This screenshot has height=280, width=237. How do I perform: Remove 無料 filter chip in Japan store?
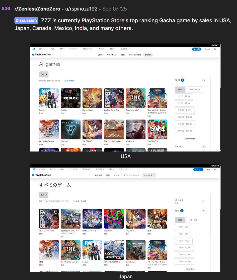(46, 195)
